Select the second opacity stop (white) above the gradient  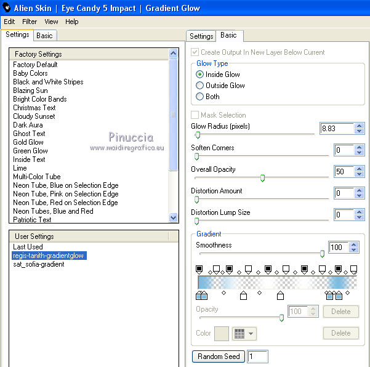216,270
